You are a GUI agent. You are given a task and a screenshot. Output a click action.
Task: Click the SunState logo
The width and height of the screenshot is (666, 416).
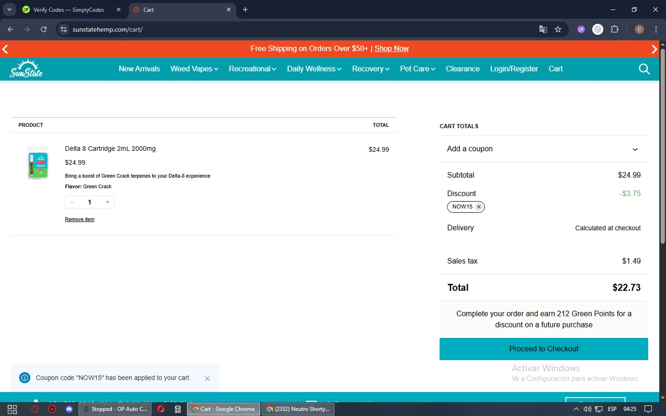click(26, 68)
